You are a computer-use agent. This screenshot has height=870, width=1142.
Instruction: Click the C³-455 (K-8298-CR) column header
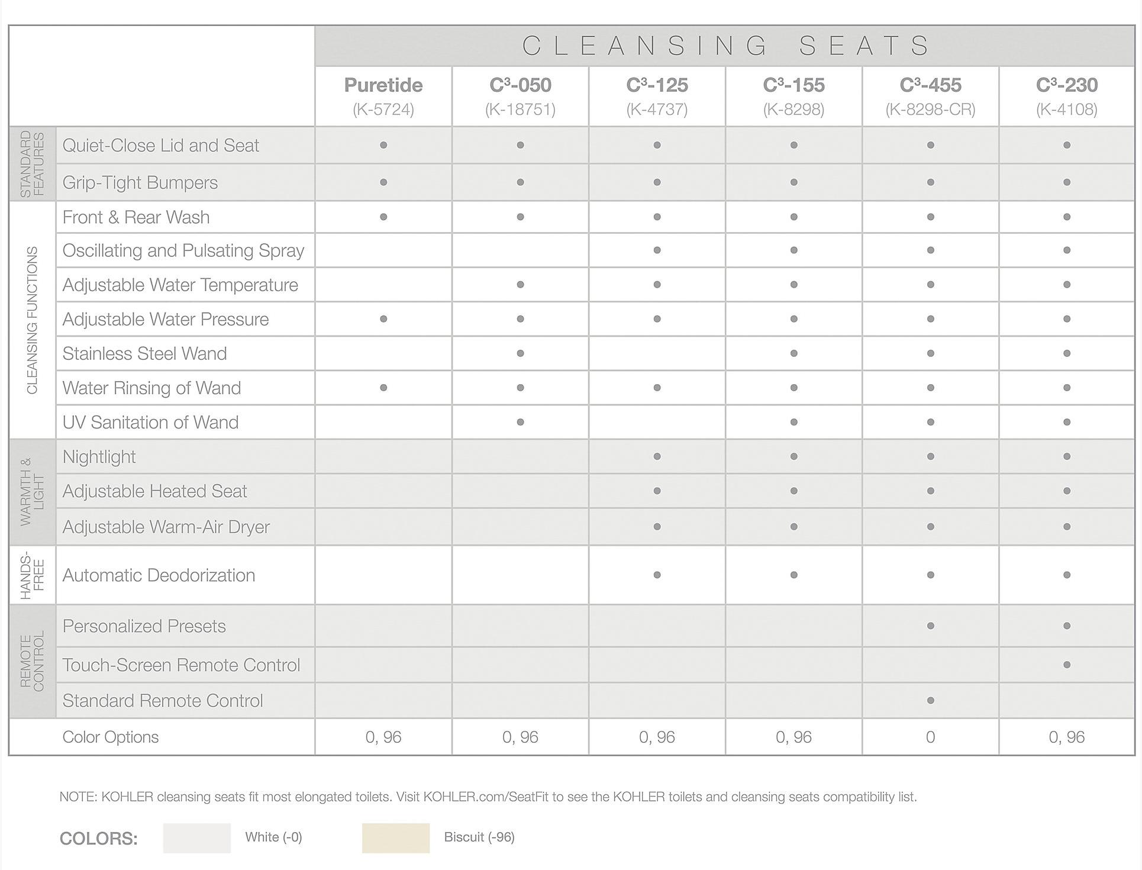coord(930,96)
